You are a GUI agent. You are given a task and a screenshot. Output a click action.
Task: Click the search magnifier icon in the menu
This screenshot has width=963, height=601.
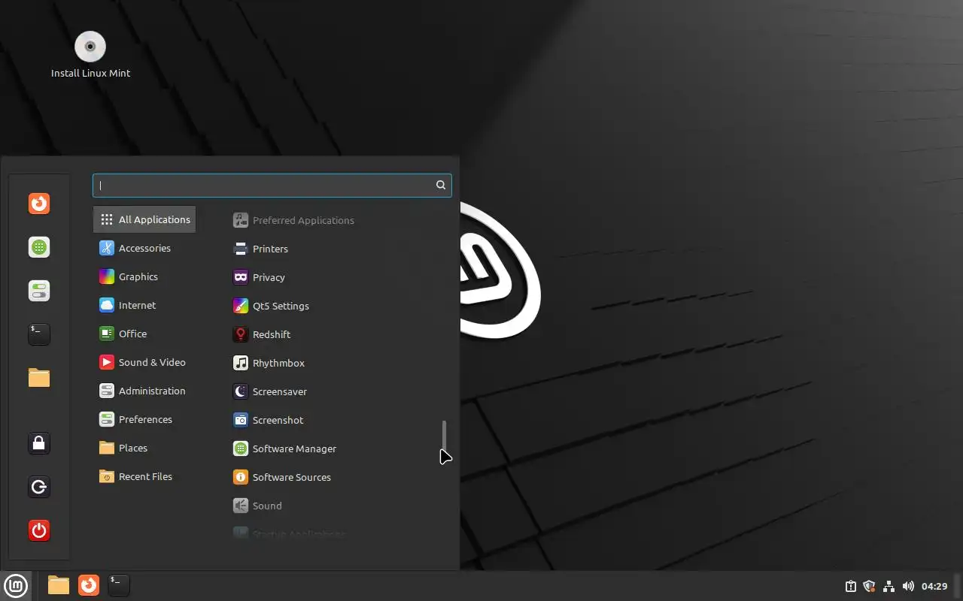[441, 185]
